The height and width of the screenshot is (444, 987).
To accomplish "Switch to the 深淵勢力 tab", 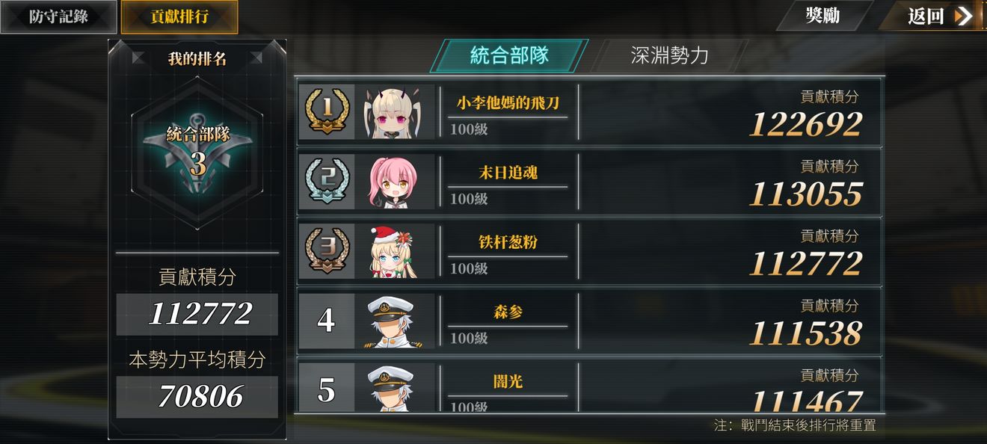I will [x=669, y=55].
